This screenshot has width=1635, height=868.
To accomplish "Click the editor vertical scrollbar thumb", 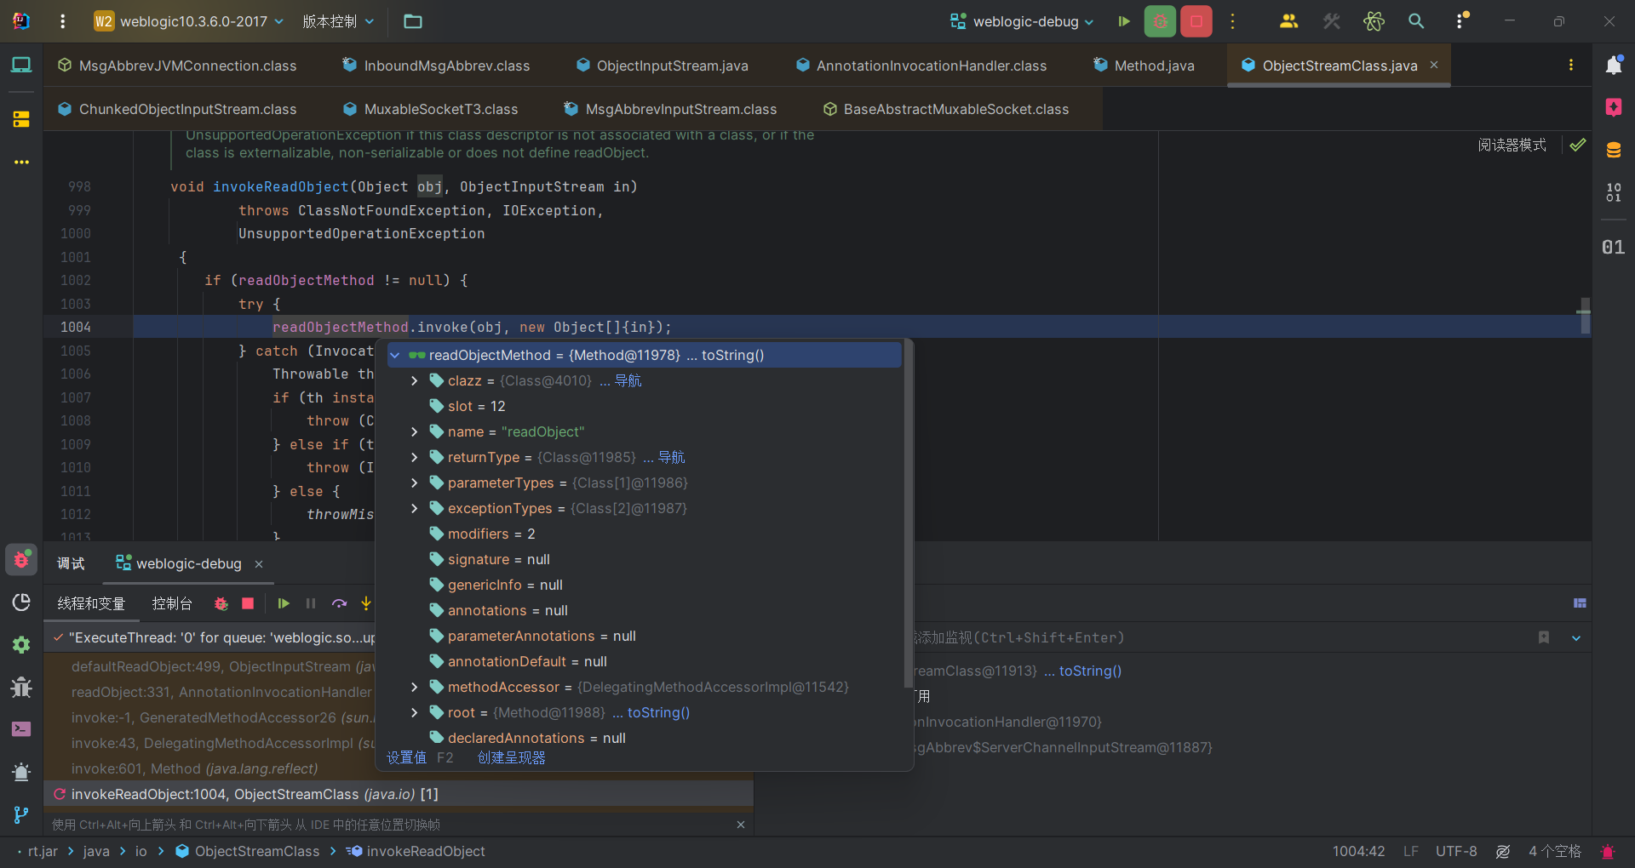I will tap(1585, 315).
